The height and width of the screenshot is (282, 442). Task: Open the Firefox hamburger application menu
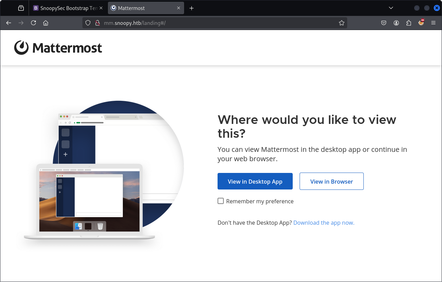coord(433,23)
